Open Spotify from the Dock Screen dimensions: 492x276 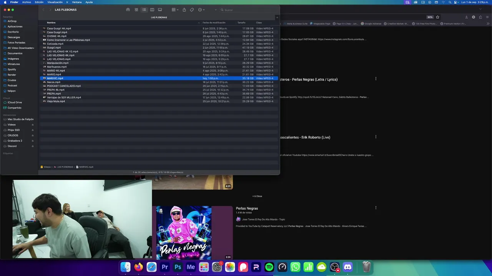[x=269, y=267]
